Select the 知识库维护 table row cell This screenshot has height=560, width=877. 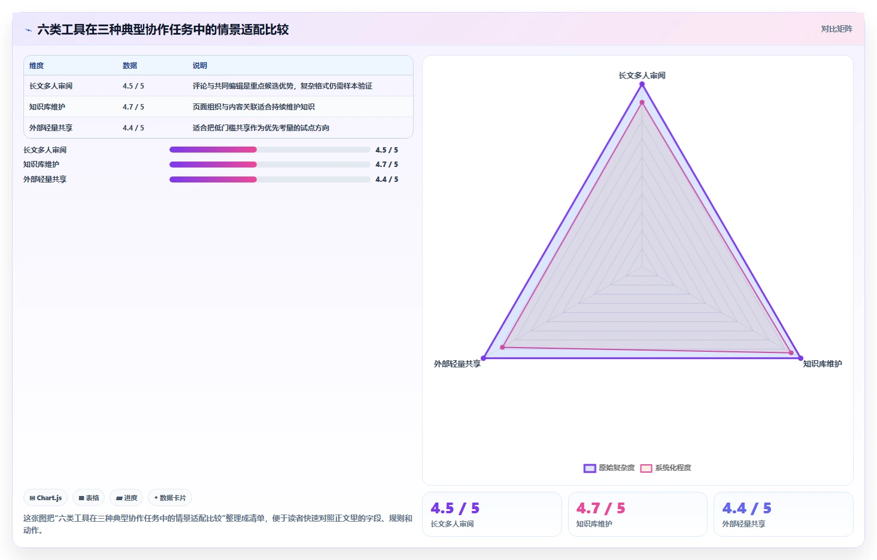coord(47,107)
